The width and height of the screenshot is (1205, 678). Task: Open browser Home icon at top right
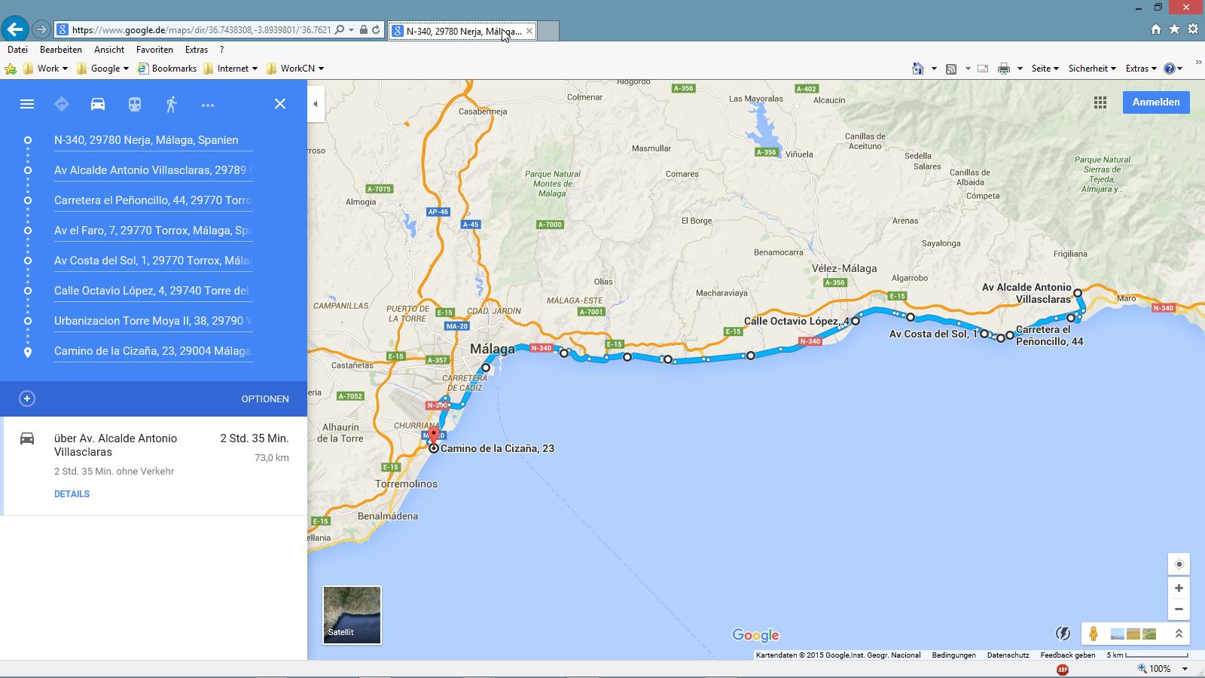(x=1156, y=29)
